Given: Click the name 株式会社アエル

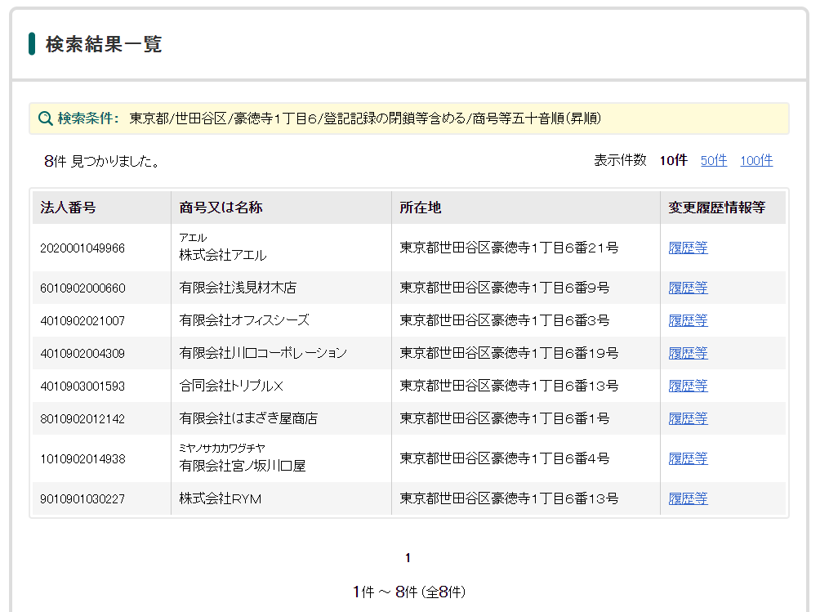Looking at the screenshot, I should tap(223, 255).
